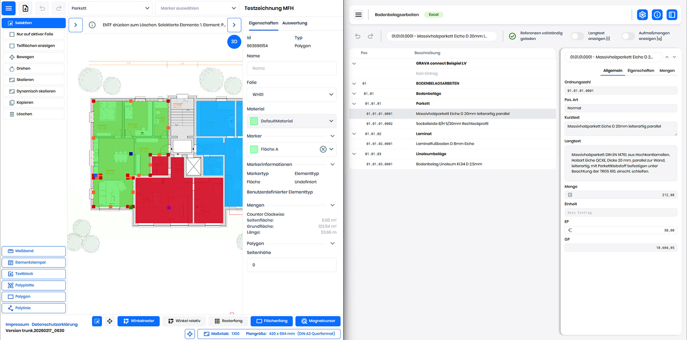Screen dimensions: 687x340
Task: Click the Polyplatte button
Action: tap(34, 285)
